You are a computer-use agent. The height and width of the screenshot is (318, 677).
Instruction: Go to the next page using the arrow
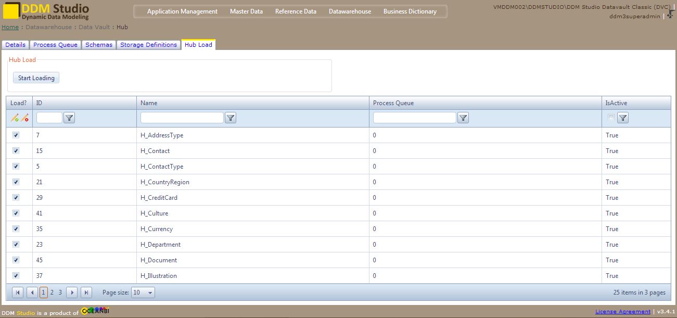point(72,292)
